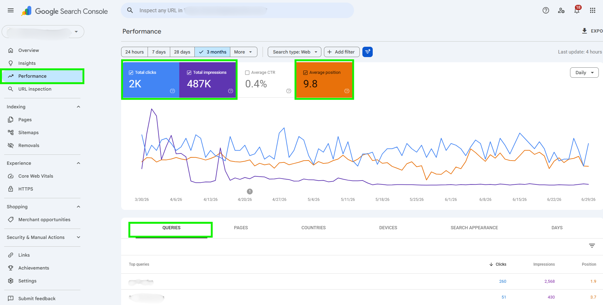Screen dimensions: 603x305
Task: Select the 24 hours date range
Action: pos(134,52)
